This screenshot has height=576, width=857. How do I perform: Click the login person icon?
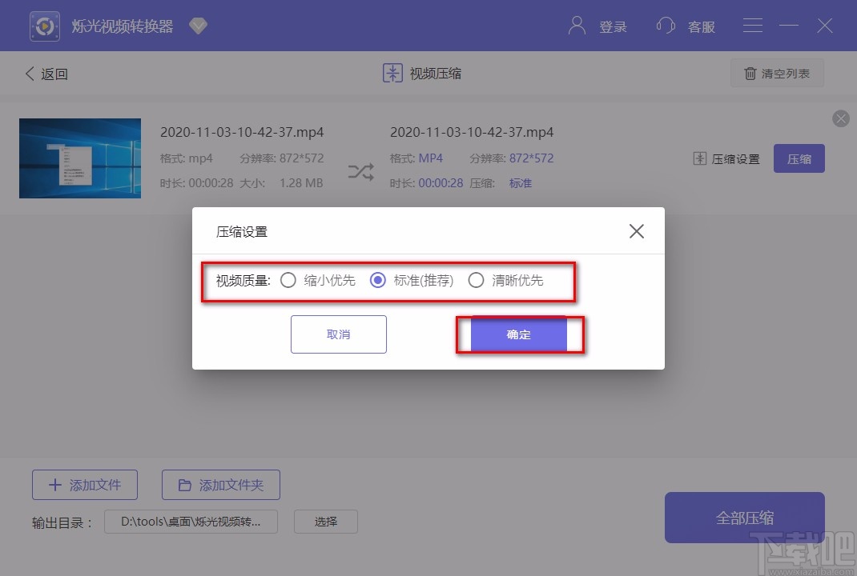point(576,26)
